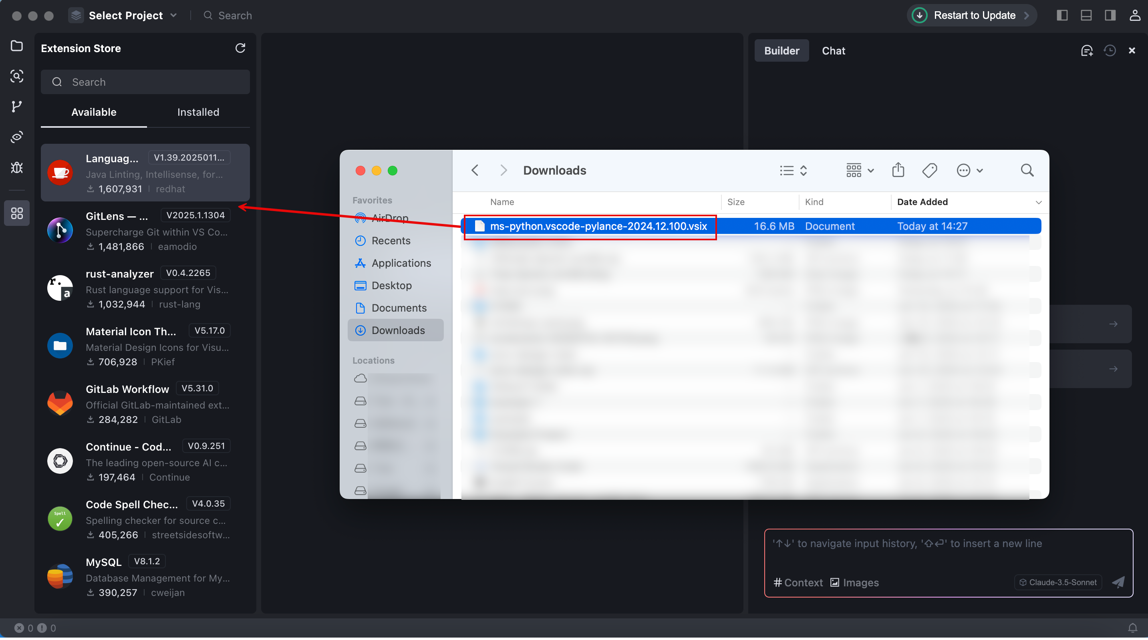Screen dimensions: 1148x640
Task: Close the Builder chat panel
Action: point(1132,51)
